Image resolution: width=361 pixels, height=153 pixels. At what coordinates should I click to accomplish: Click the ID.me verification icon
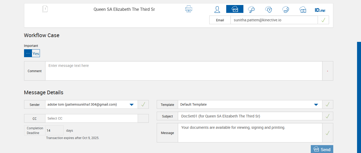[x=320, y=10]
